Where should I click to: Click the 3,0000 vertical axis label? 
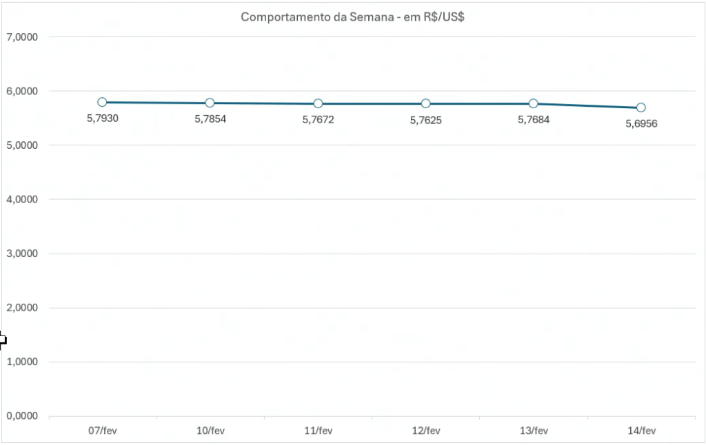tap(22, 253)
